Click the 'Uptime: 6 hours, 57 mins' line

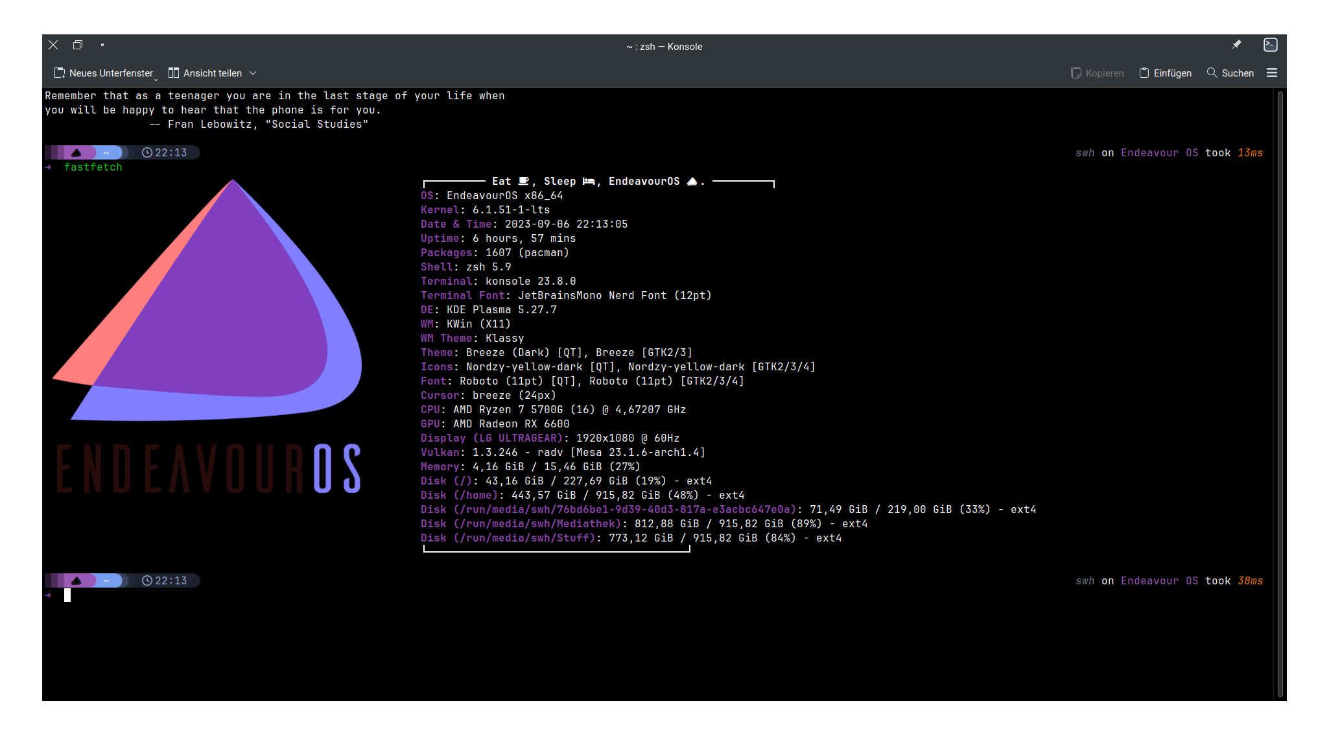[498, 239]
